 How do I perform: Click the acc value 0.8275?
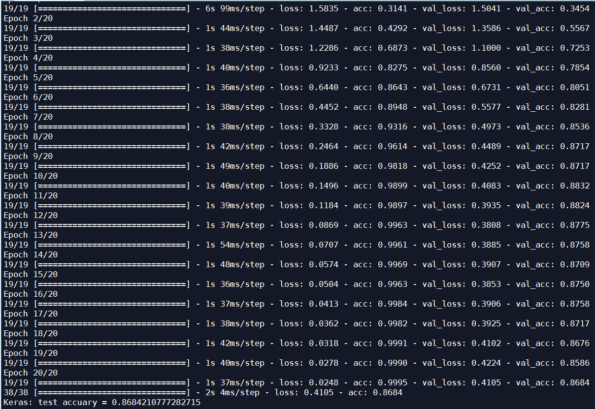pyautogui.click(x=393, y=67)
